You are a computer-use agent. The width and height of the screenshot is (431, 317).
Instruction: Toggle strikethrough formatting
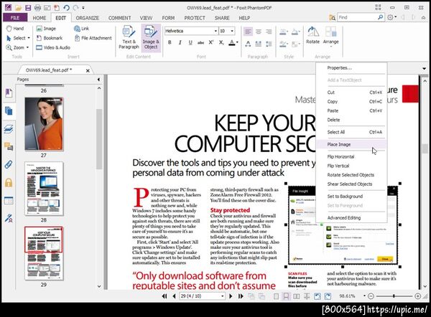tap(200, 42)
